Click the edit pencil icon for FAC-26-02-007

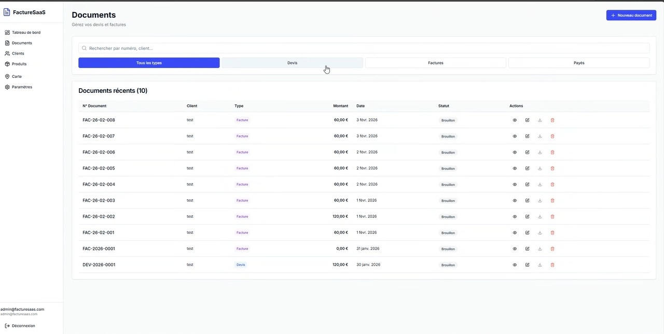[x=527, y=136]
